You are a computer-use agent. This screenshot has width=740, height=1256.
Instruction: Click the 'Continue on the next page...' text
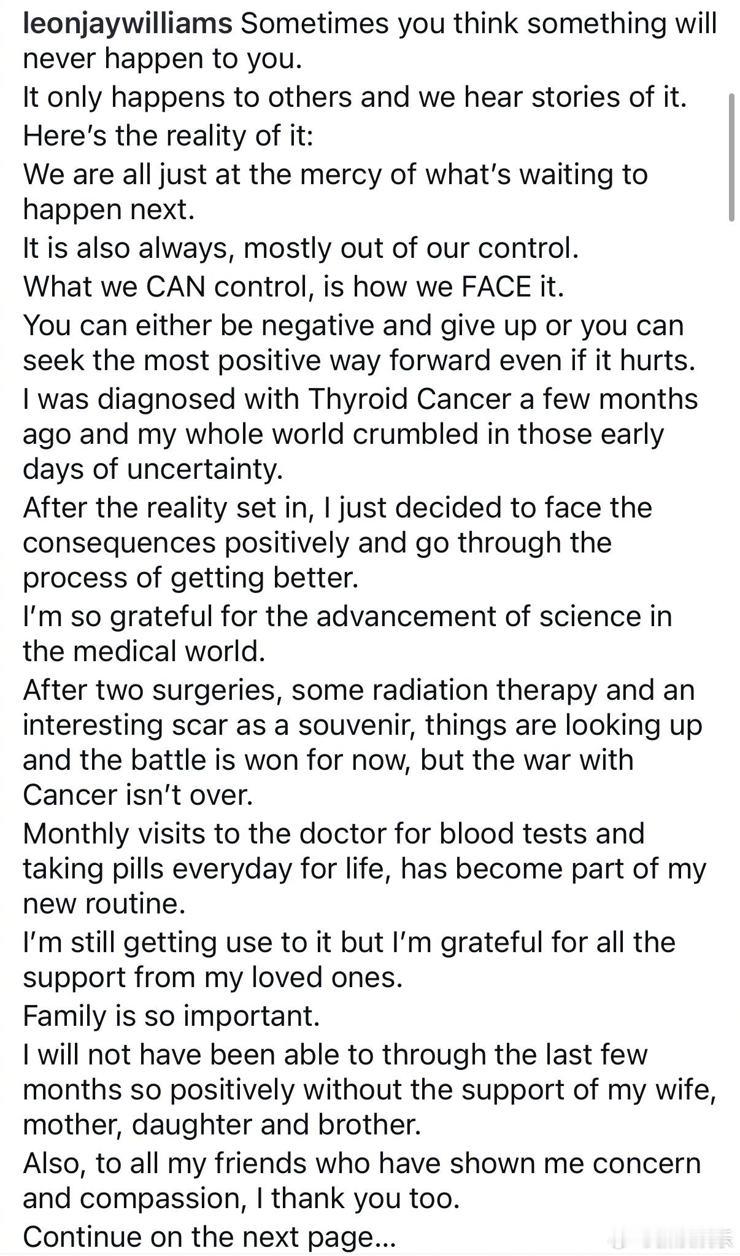pyautogui.click(x=209, y=1236)
